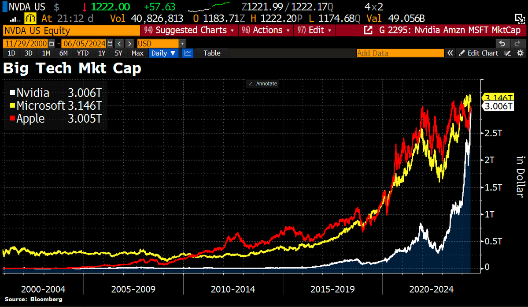Collapse panel with double chevron icon
528x307 pixels.
450,53
